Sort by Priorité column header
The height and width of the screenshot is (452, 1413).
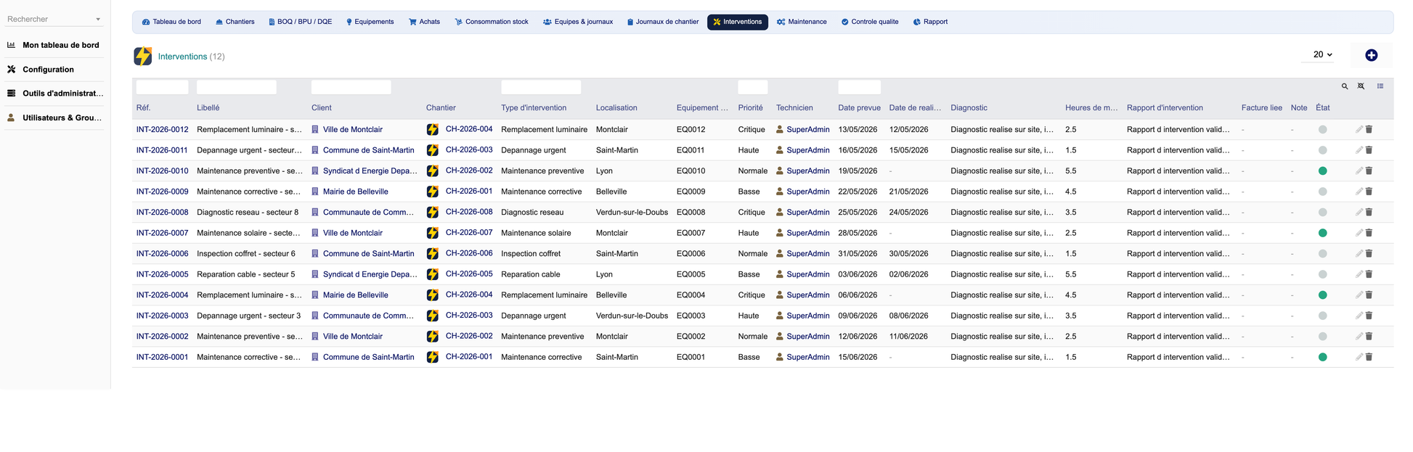[750, 107]
